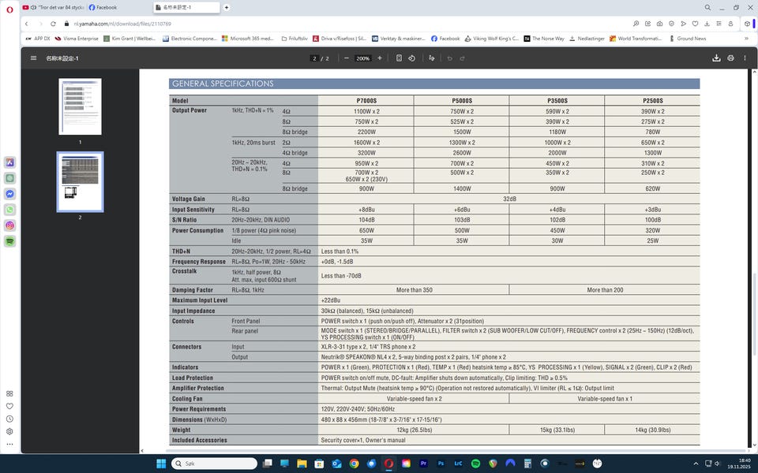Image resolution: width=758 pixels, height=473 pixels.
Task: Click the PDF page number field
Action: pos(314,58)
